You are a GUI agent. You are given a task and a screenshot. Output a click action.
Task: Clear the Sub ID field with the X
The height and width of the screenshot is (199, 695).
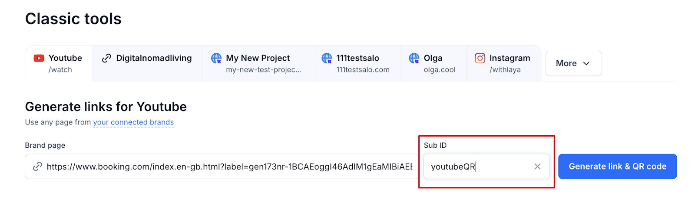pos(537,166)
